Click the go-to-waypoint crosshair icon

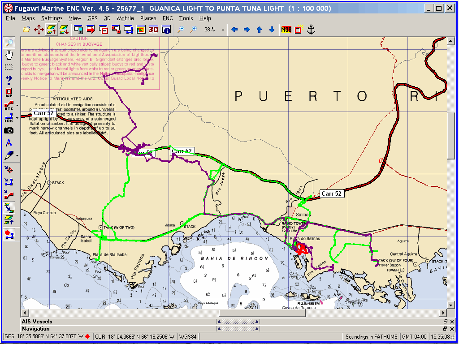point(9,170)
